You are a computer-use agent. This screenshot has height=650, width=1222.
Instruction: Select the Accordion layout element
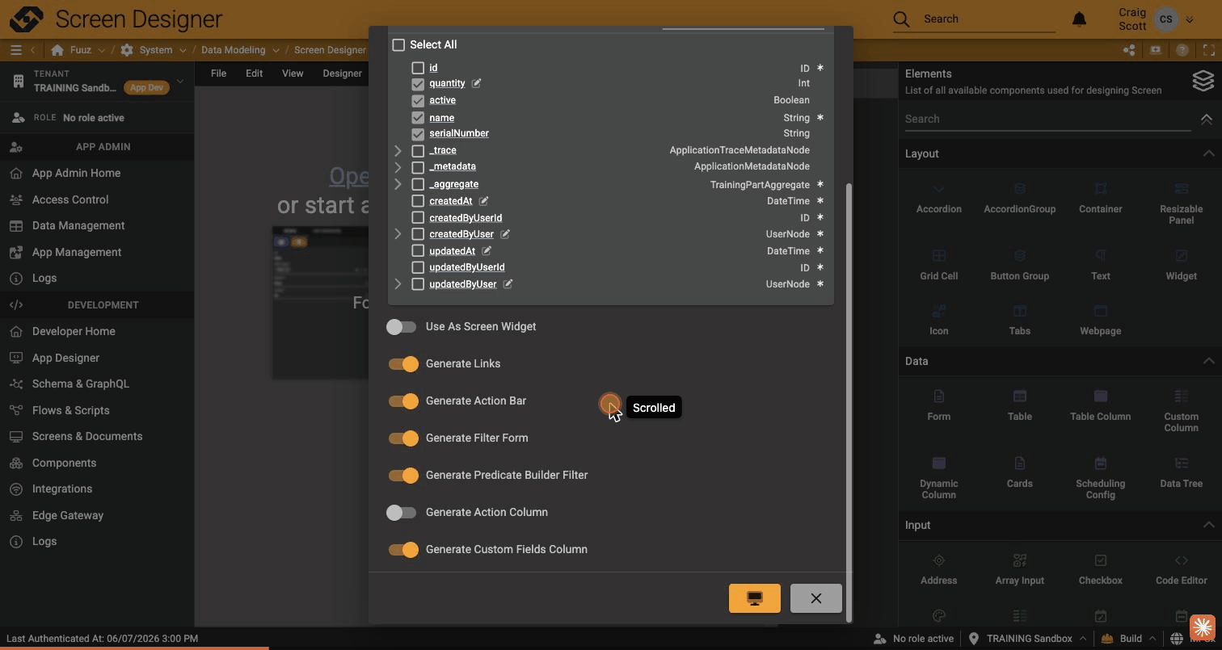(938, 198)
